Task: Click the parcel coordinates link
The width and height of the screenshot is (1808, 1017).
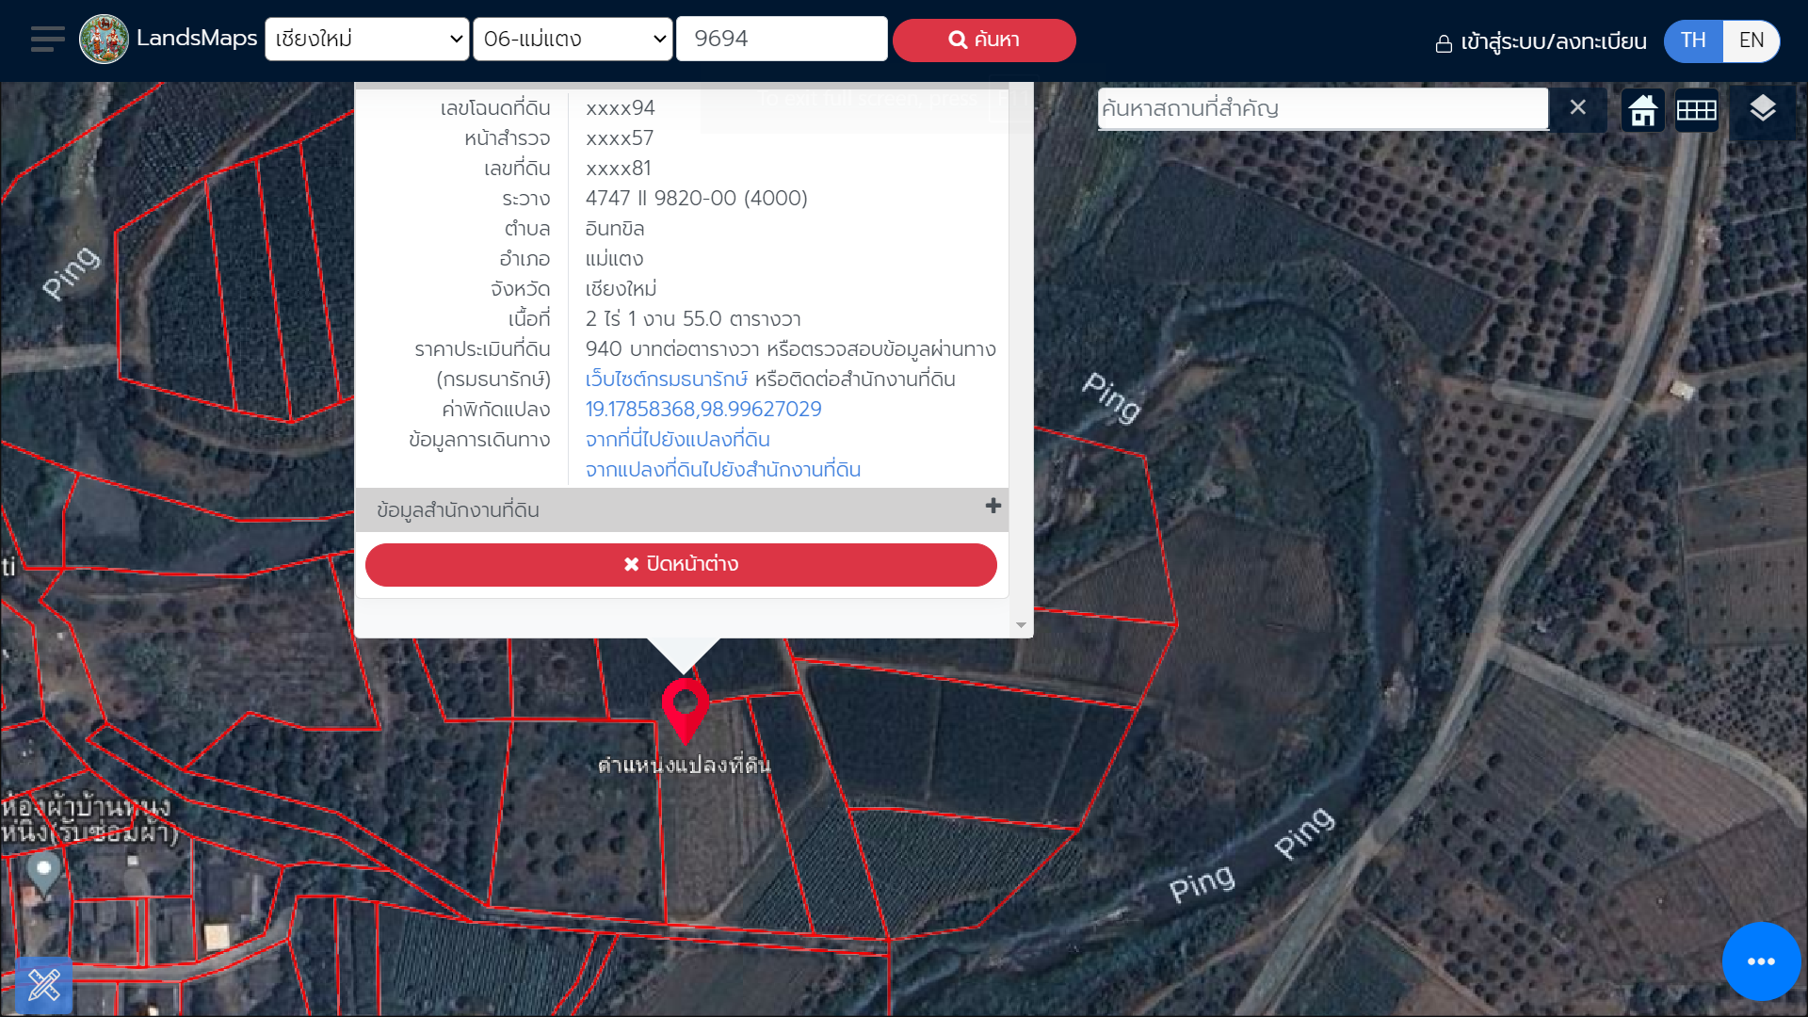Action: point(702,410)
